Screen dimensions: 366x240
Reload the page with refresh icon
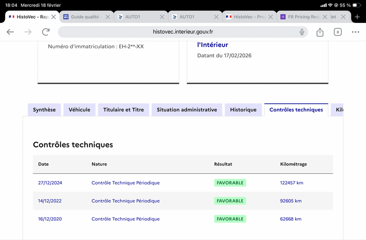coord(46,32)
